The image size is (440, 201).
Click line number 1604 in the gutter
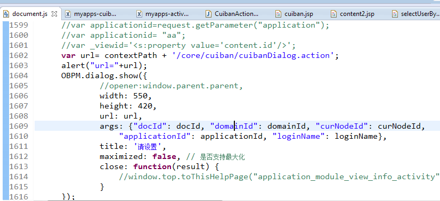click(x=19, y=76)
